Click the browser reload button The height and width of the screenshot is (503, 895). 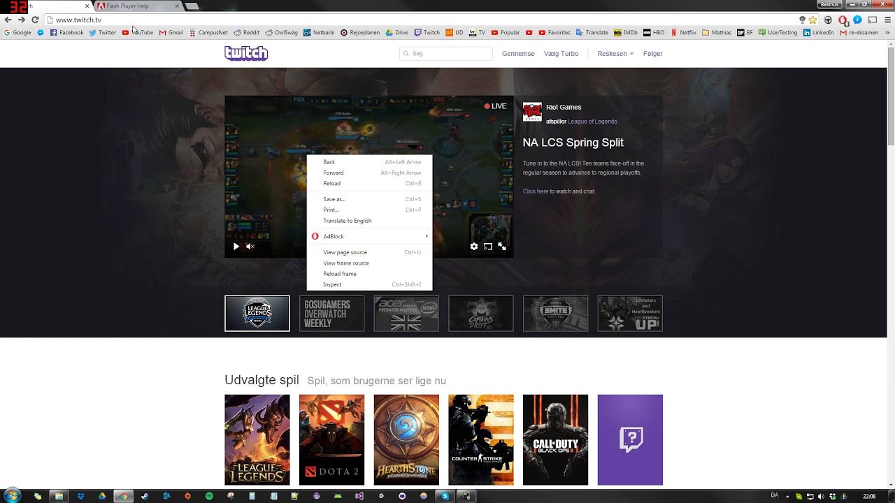[35, 20]
